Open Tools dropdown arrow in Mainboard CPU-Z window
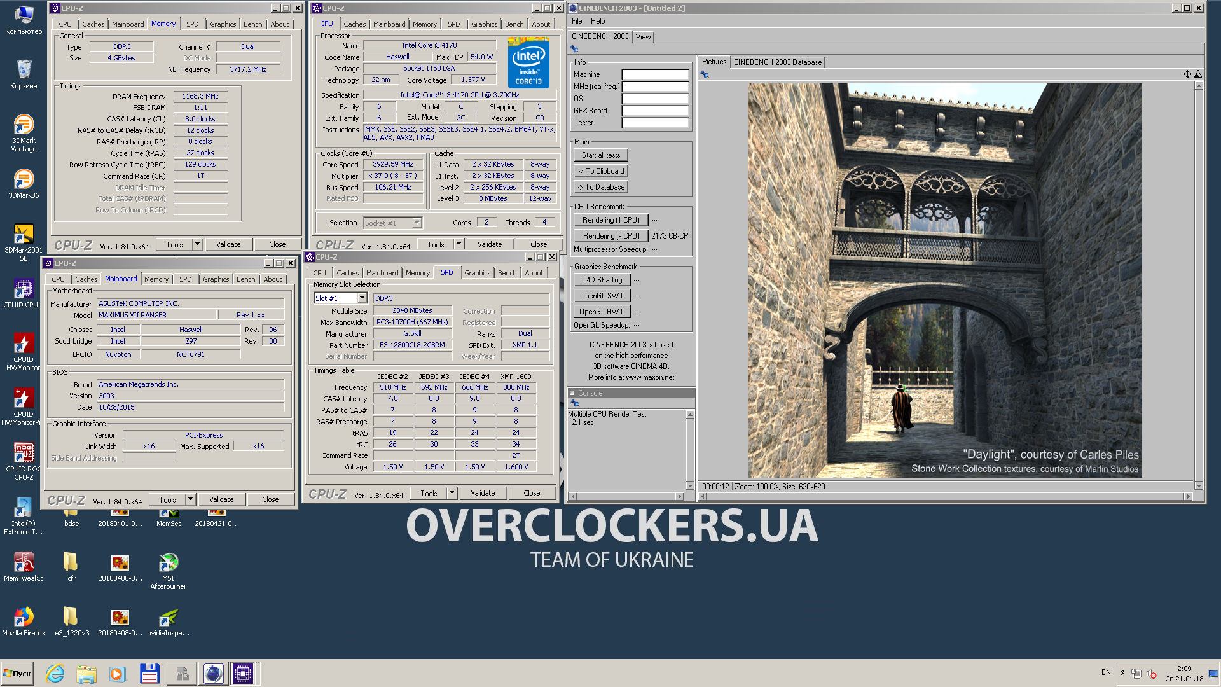1221x687 pixels. [x=190, y=499]
